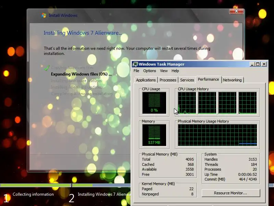Close the Windows Task Manager window

pyautogui.click(x=264, y=64)
